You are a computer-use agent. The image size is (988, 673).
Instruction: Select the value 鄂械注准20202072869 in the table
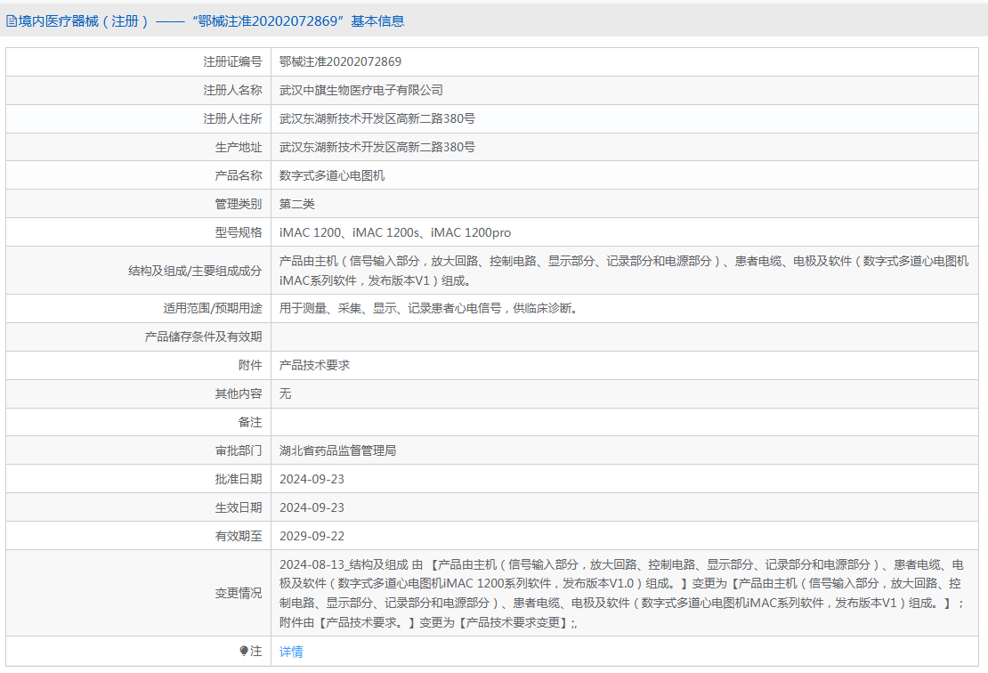(x=340, y=61)
